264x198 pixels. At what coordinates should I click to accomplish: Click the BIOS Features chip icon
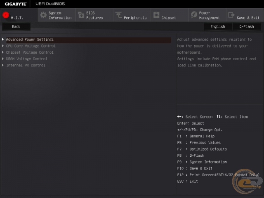pyautogui.click(x=81, y=15)
